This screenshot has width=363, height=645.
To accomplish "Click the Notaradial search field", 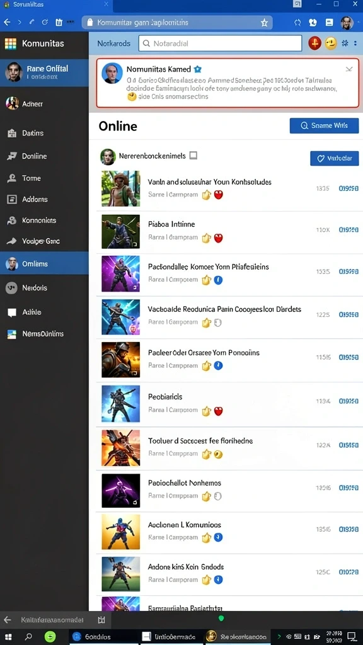I will pos(220,43).
